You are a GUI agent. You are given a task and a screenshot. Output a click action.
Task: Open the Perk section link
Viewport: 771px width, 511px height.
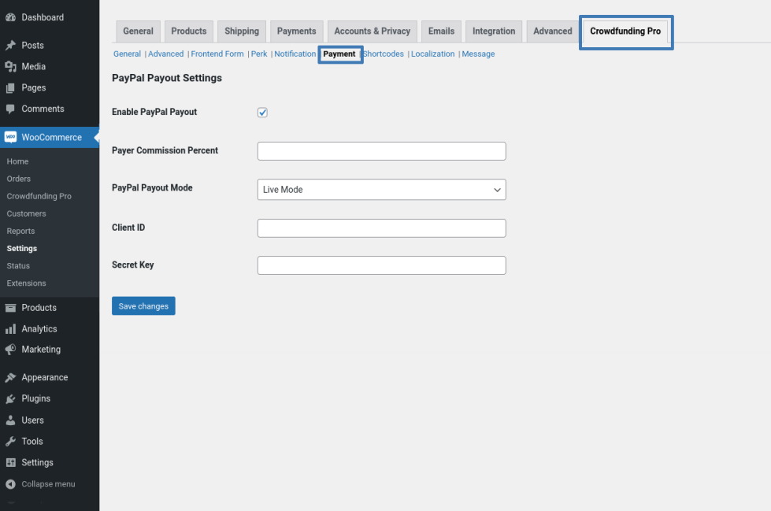[x=259, y=54]
